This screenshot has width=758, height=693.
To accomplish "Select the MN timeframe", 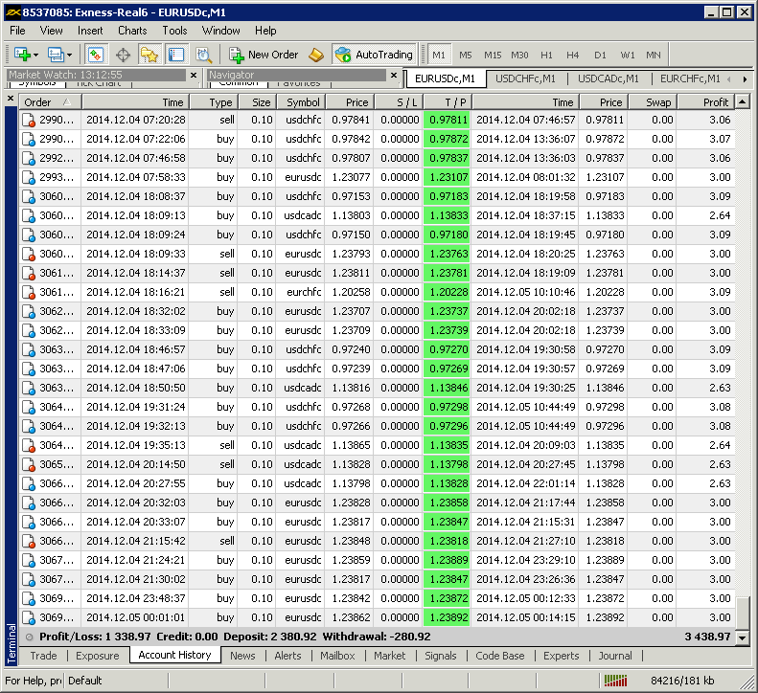I will point(654,55).
